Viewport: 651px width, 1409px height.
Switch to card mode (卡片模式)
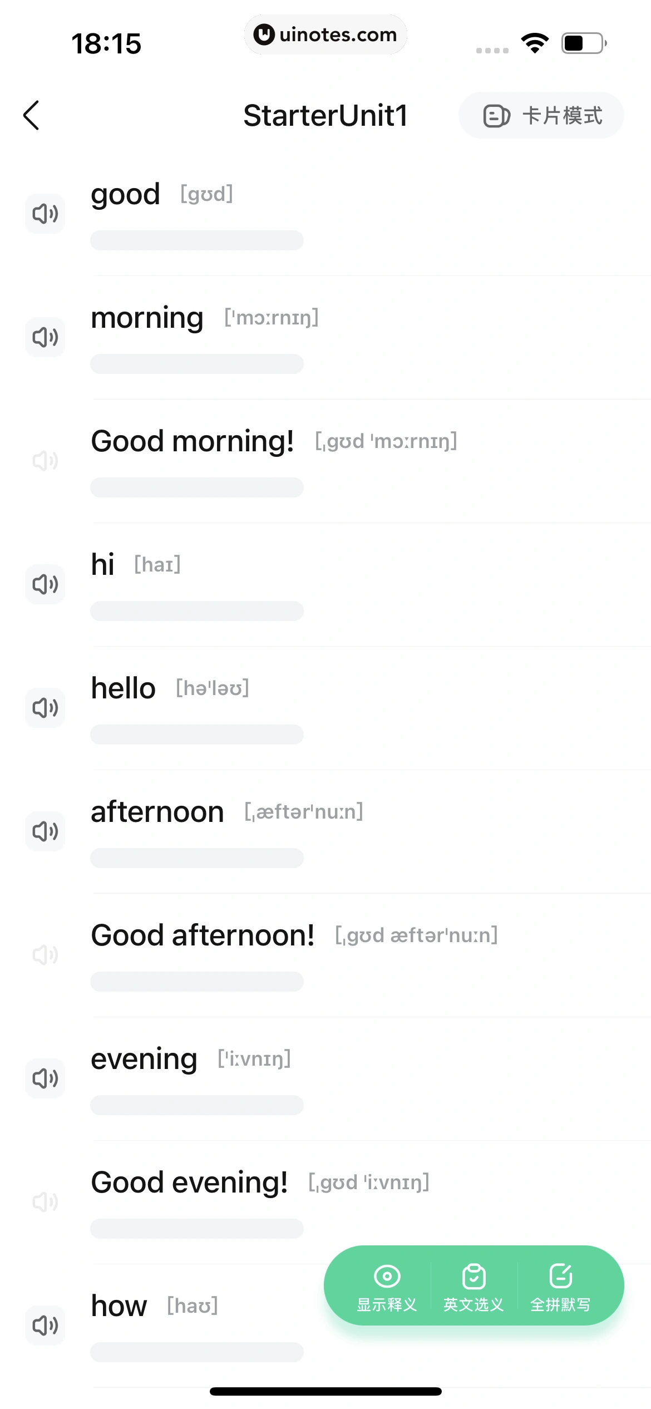541,116
